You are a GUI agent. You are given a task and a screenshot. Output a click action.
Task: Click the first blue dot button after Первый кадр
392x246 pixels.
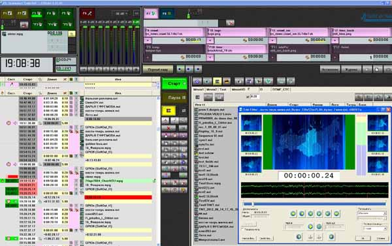pyautogui.click(x=180, y=69)
